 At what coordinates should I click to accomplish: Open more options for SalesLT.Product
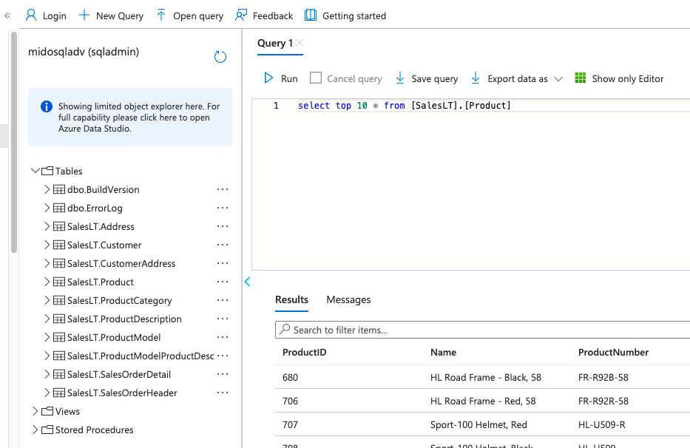[x=223, y=282]
